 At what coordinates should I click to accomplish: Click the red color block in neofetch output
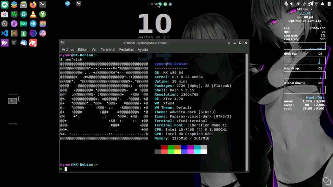point(164,147)
